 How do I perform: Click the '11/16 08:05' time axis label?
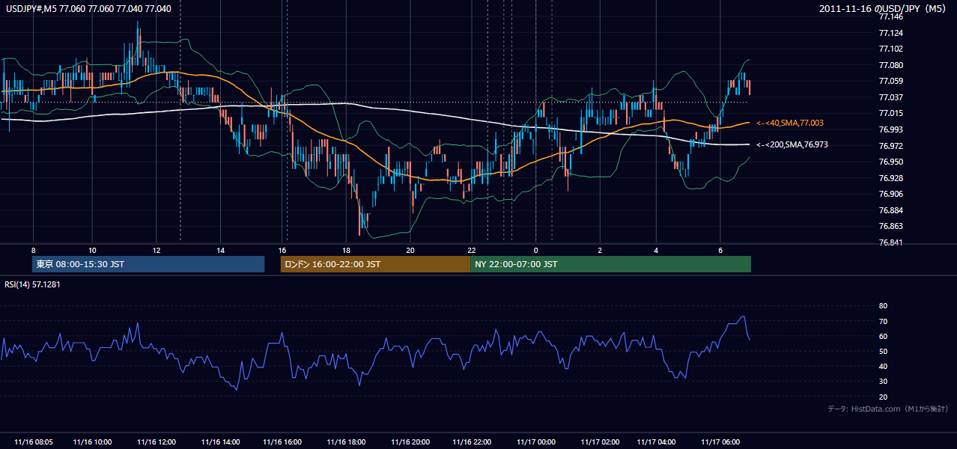coord(33,442)
